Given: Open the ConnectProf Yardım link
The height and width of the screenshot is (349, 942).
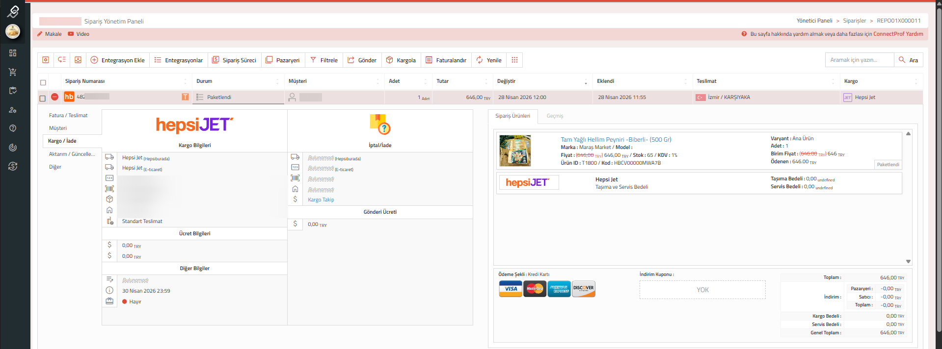Looking at the screenshot, I should pos(898,34).
